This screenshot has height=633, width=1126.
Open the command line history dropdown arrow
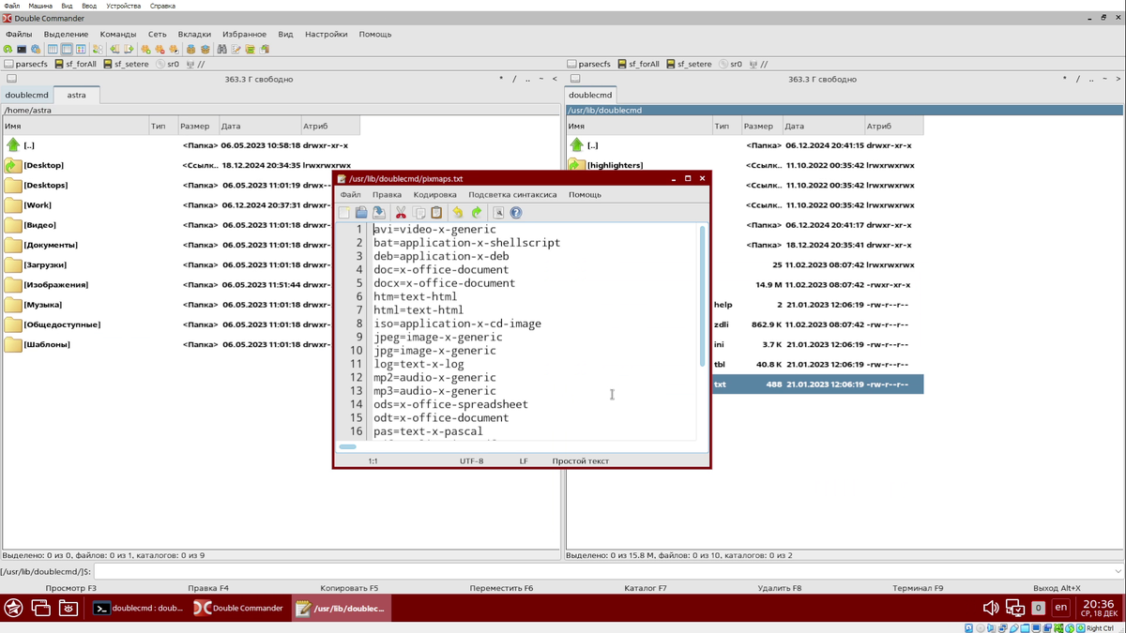pos(1118,571)
